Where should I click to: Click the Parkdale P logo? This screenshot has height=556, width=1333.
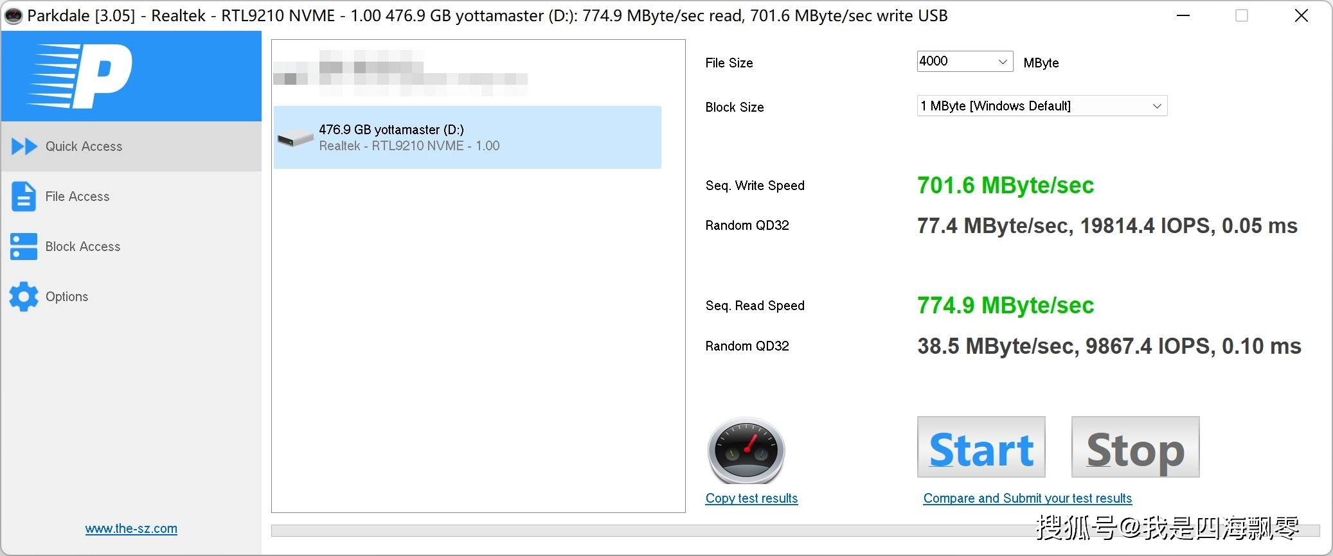coord(80,76)
